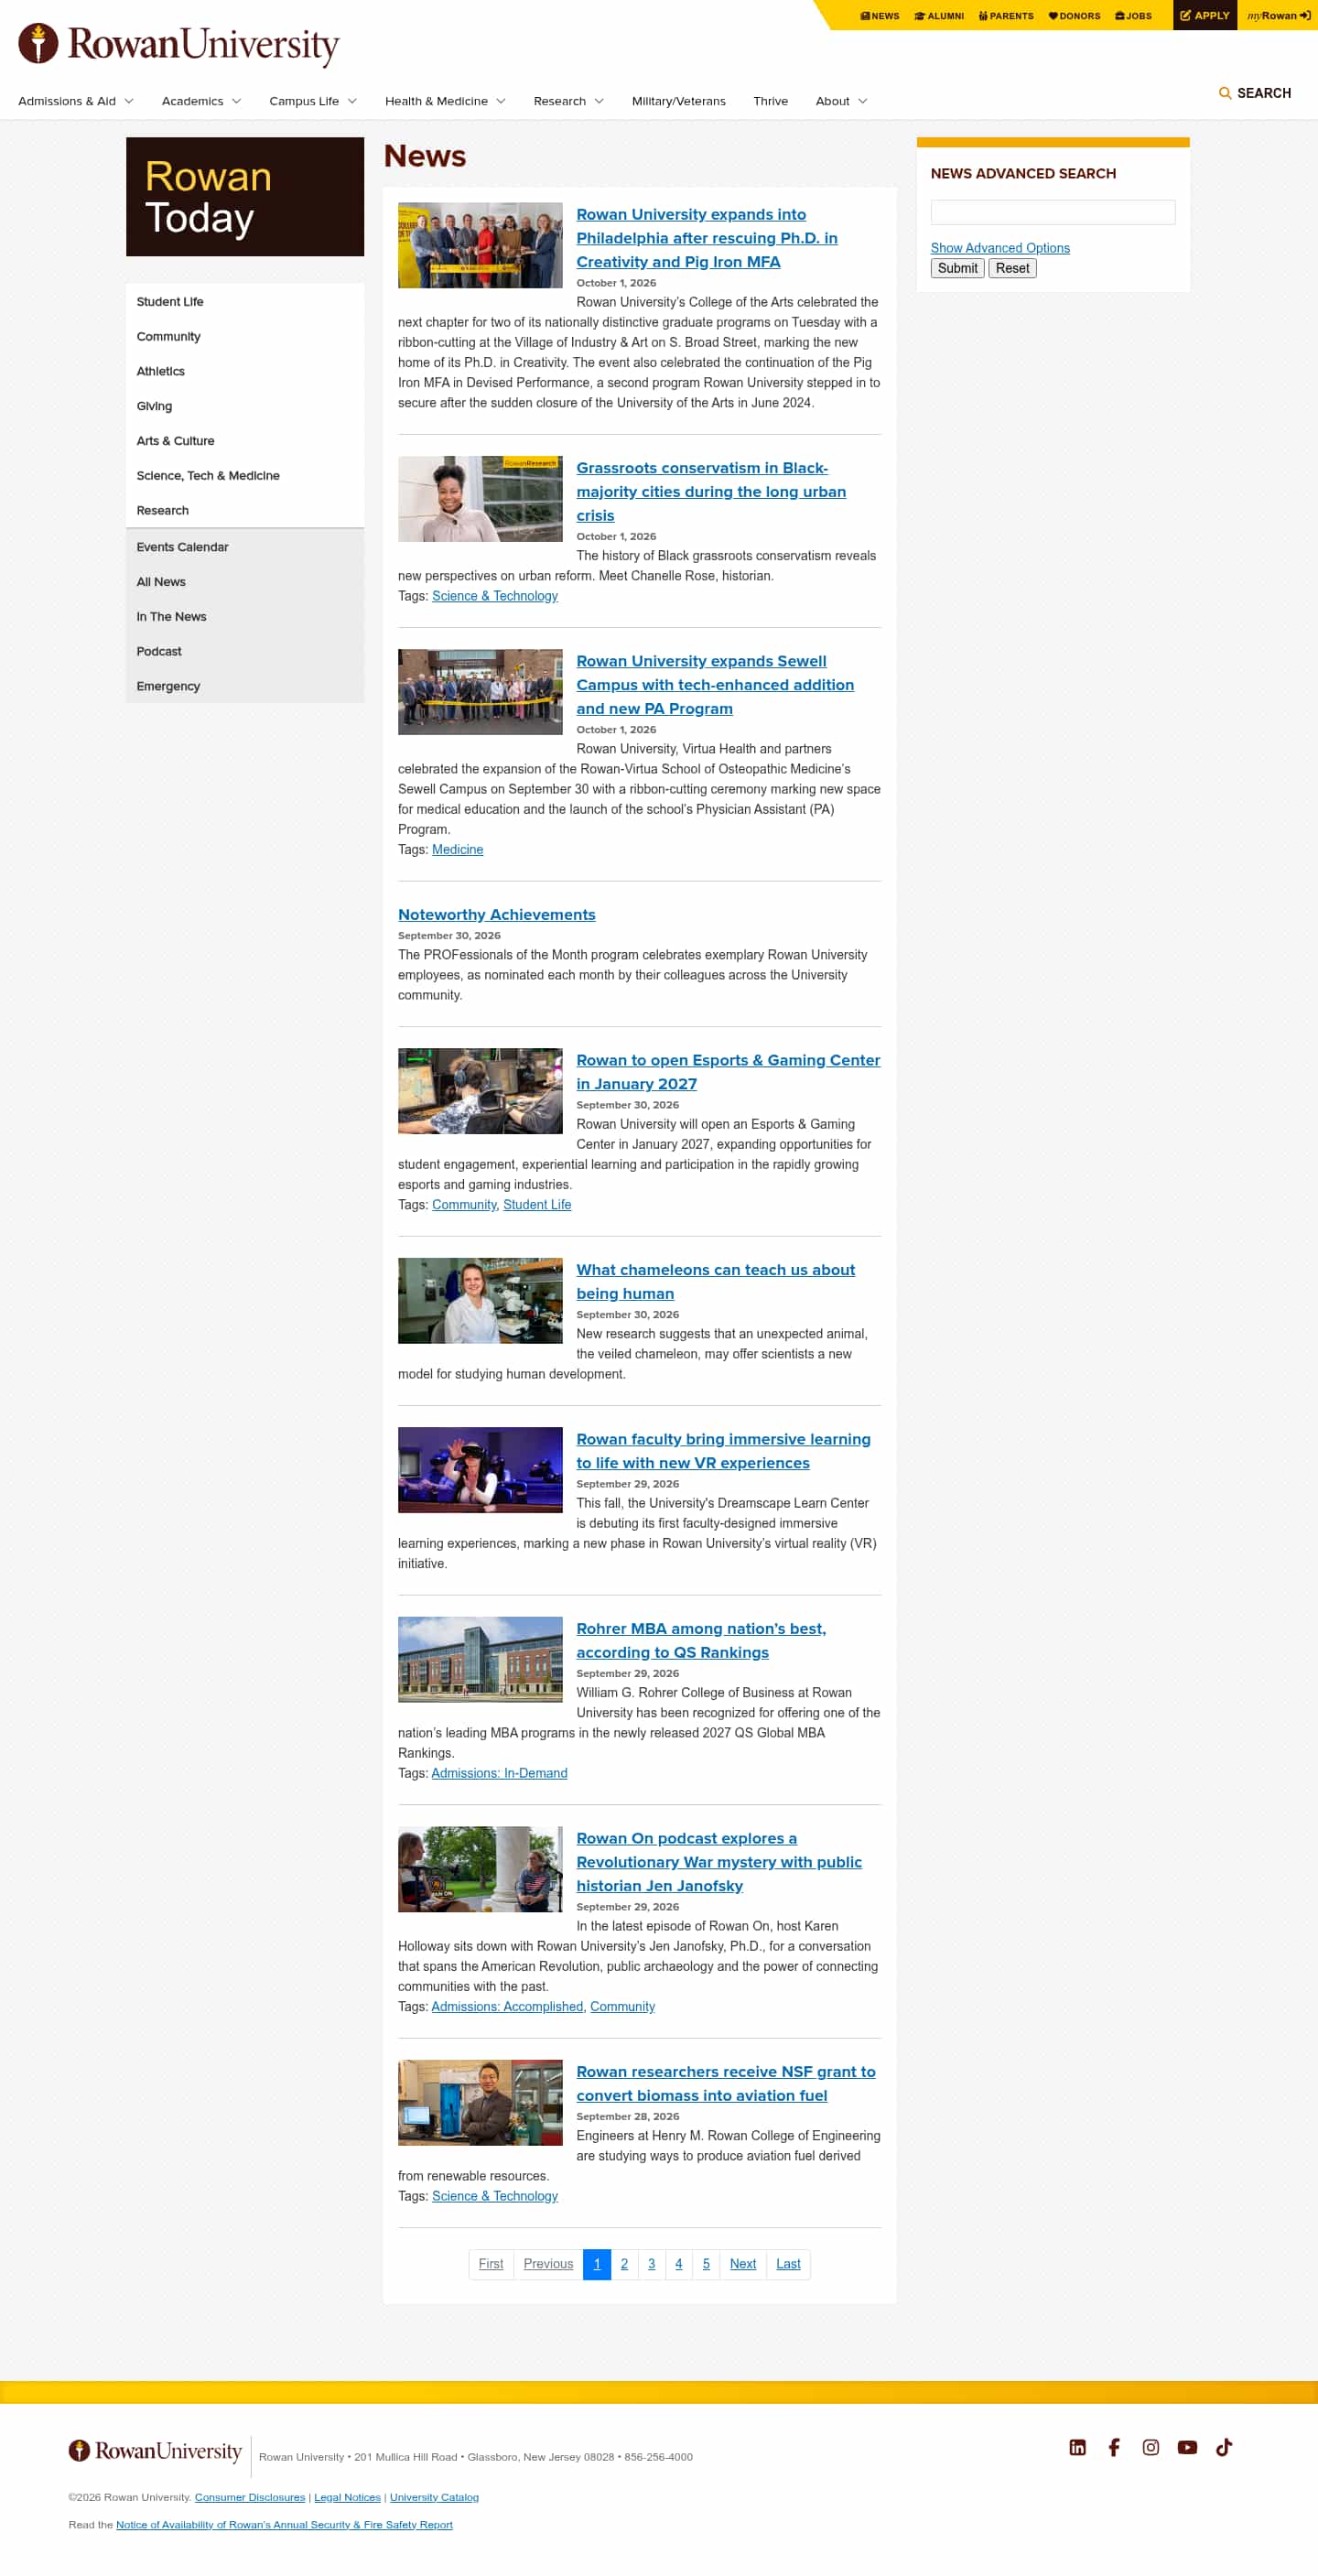
Task: Open Events Calendar in sidebar
Action: click(182, 547)
